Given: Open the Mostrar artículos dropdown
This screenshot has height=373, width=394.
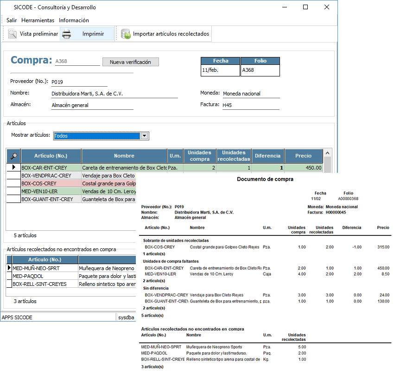Looking at the screenshot, I should (x=144, y=136).
